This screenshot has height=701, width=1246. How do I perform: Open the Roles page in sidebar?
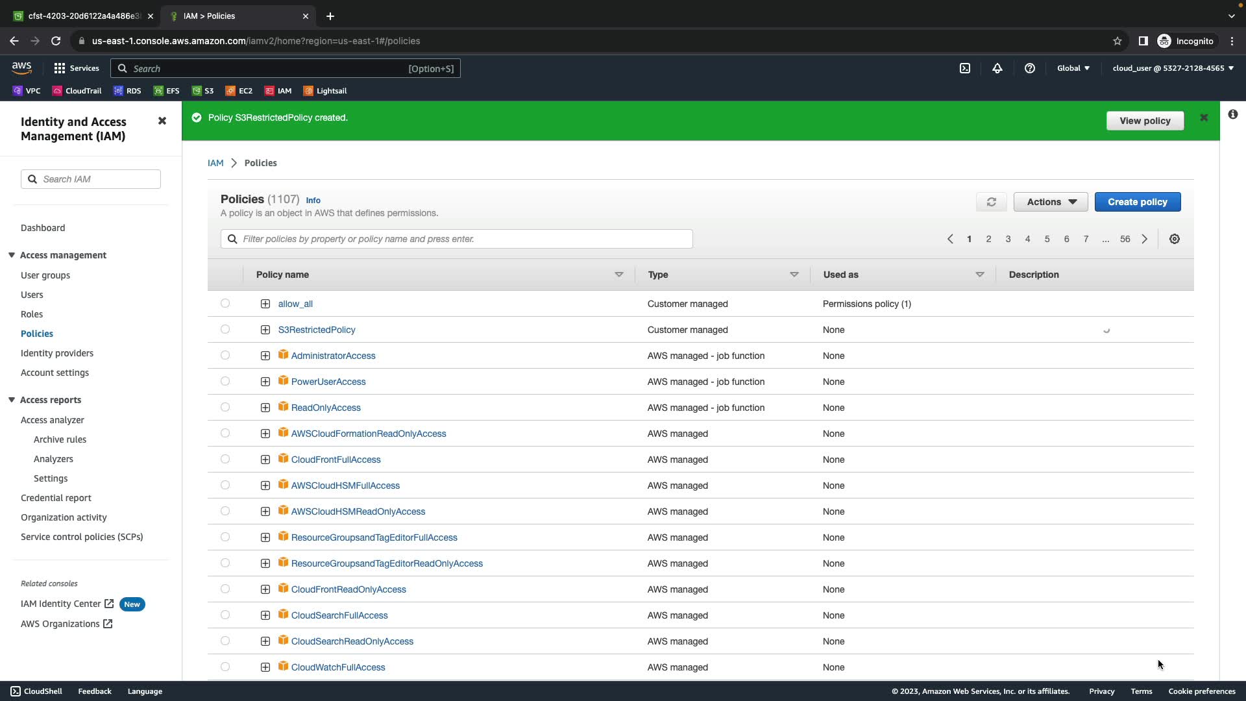tap(32, 314)
